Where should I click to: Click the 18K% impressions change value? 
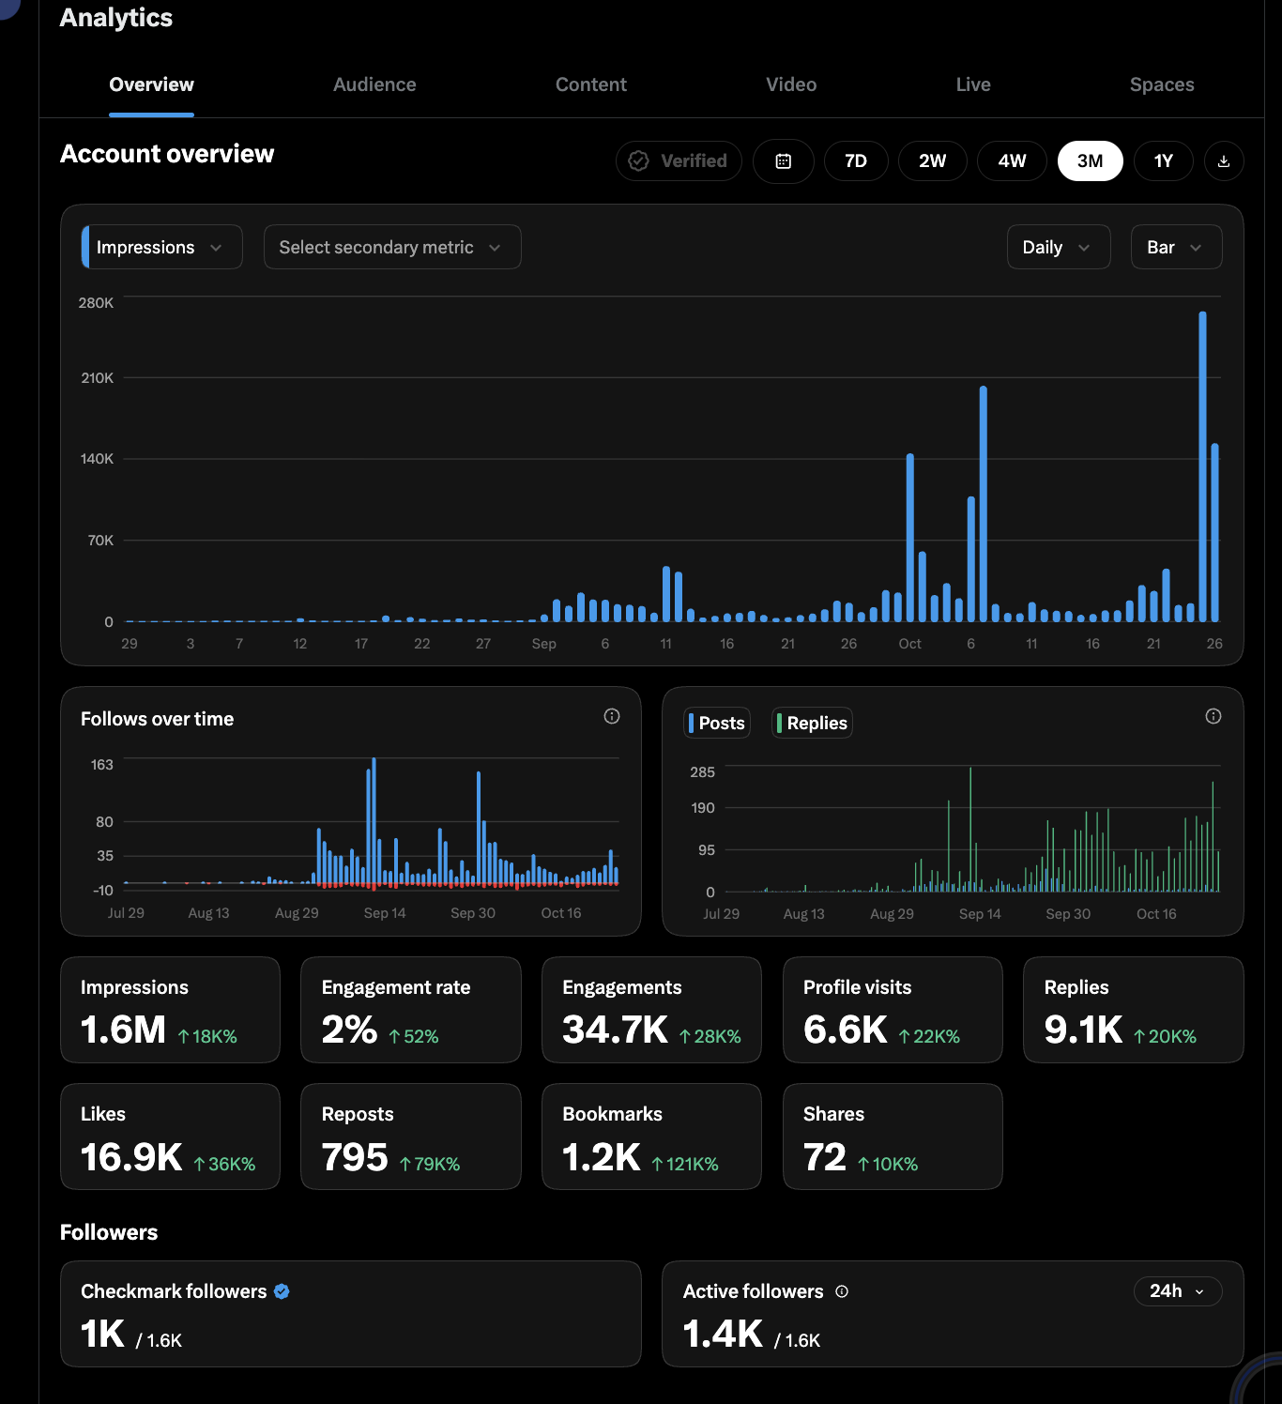[207, 1036]
